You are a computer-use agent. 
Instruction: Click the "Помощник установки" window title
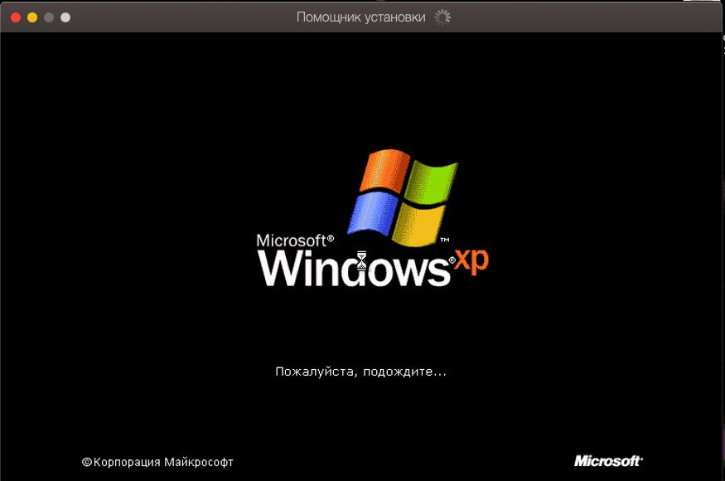[360, 17]
